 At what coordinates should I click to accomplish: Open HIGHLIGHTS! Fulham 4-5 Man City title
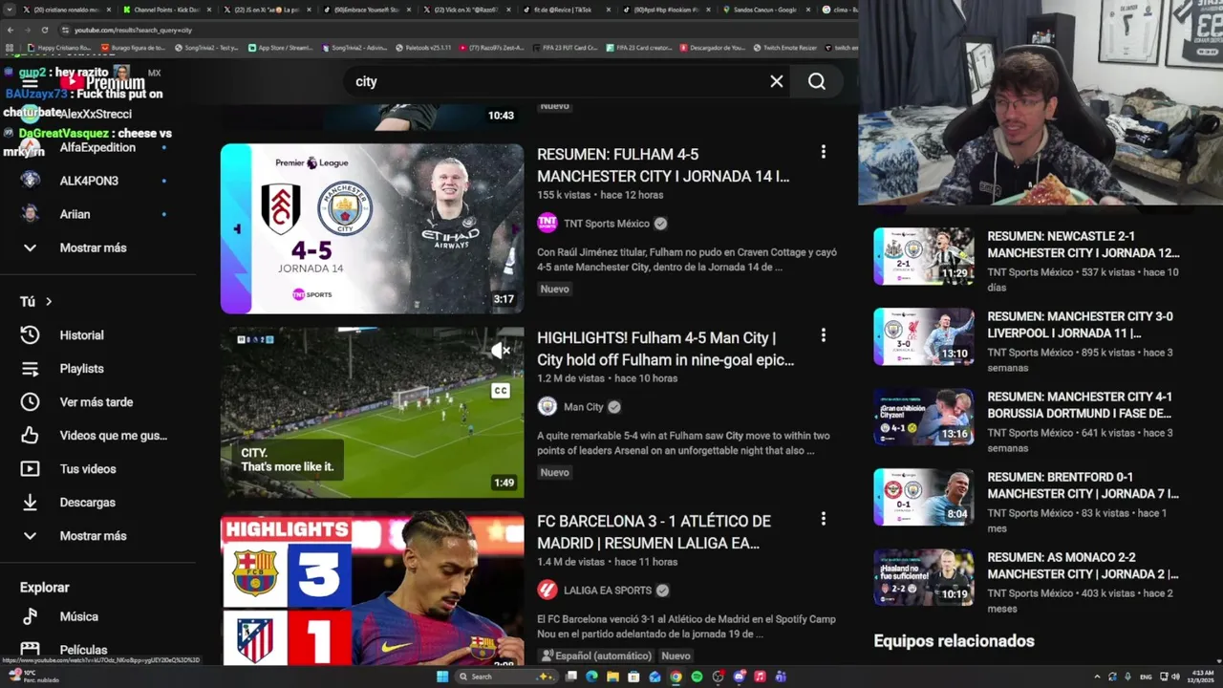665,349
